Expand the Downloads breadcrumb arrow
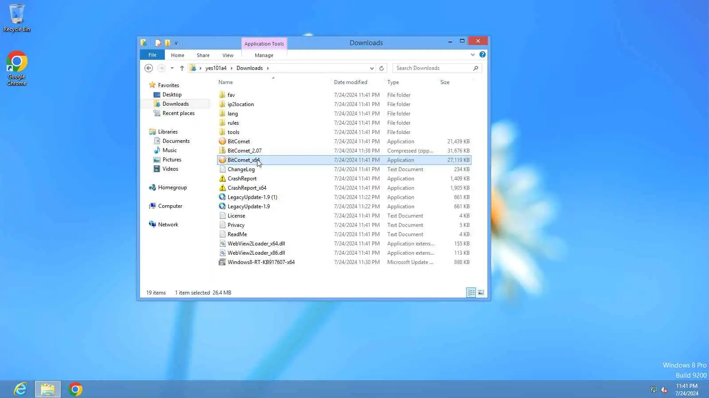This screenshot has width=709, height=398. point(268,68)
